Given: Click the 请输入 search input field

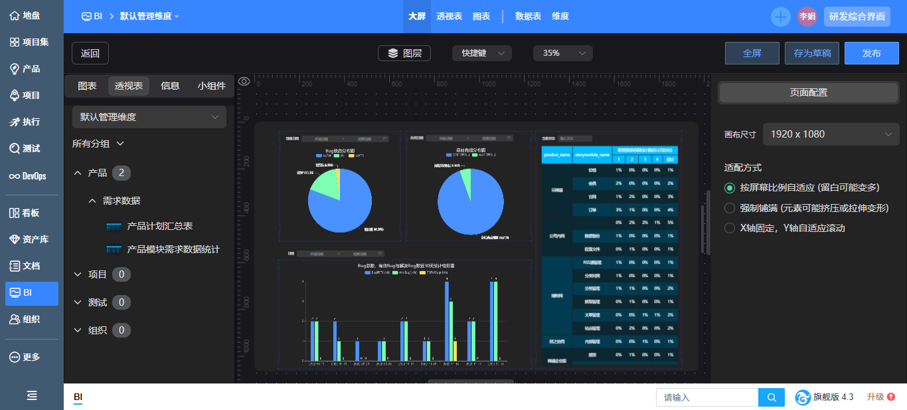Looking at the screenshot, I should (707, 397).
